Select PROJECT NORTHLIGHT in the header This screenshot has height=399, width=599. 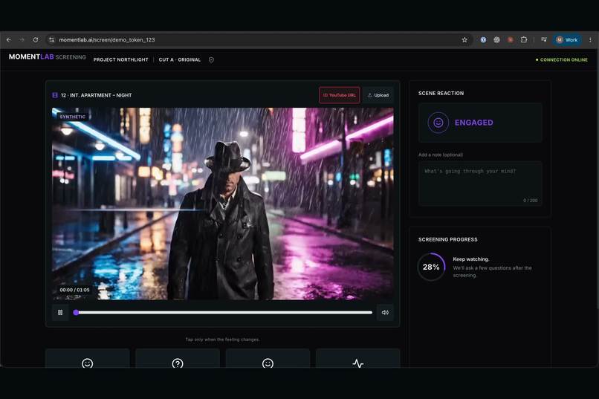[x=120, y=59]
